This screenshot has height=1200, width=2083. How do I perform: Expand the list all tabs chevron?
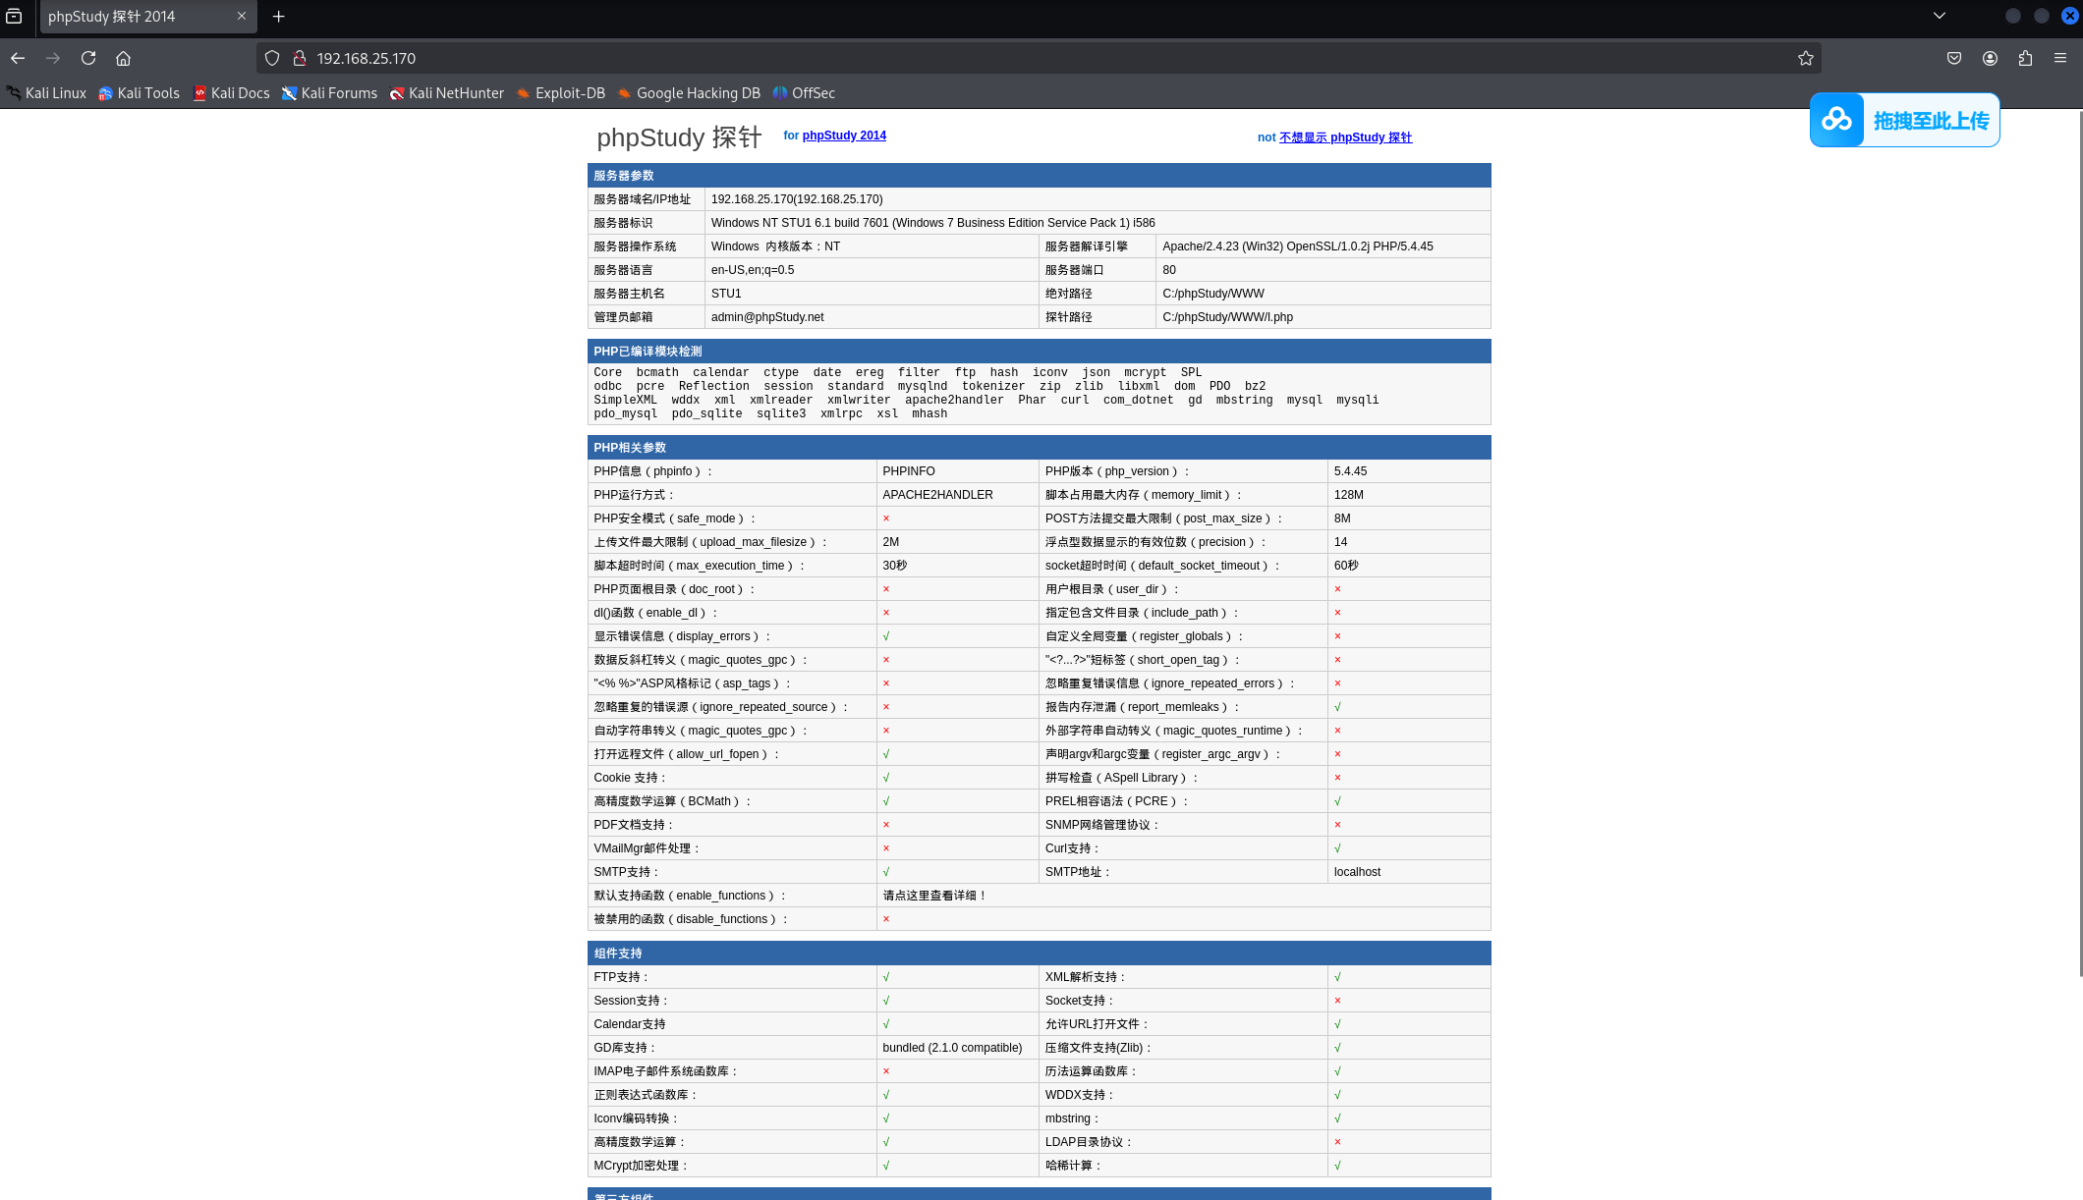tap(1939, 16)
